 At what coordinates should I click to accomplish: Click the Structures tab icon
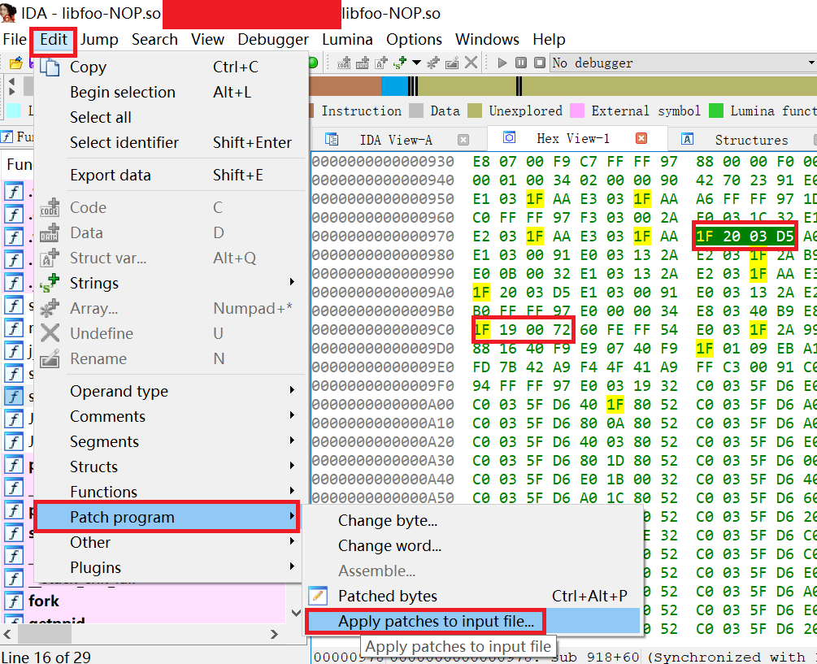pyautogui.click(x=688, y=139)
